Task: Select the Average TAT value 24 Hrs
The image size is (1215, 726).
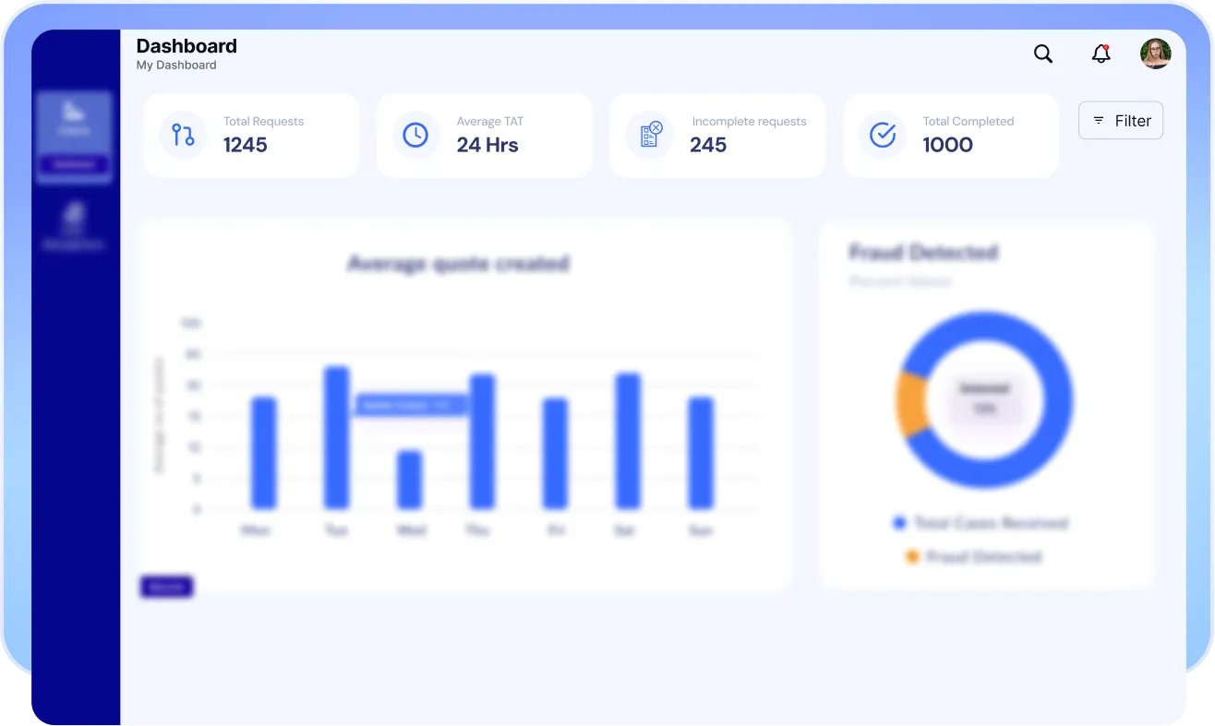Action: (x=487, y=145)
